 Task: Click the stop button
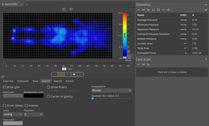(74, 74)
